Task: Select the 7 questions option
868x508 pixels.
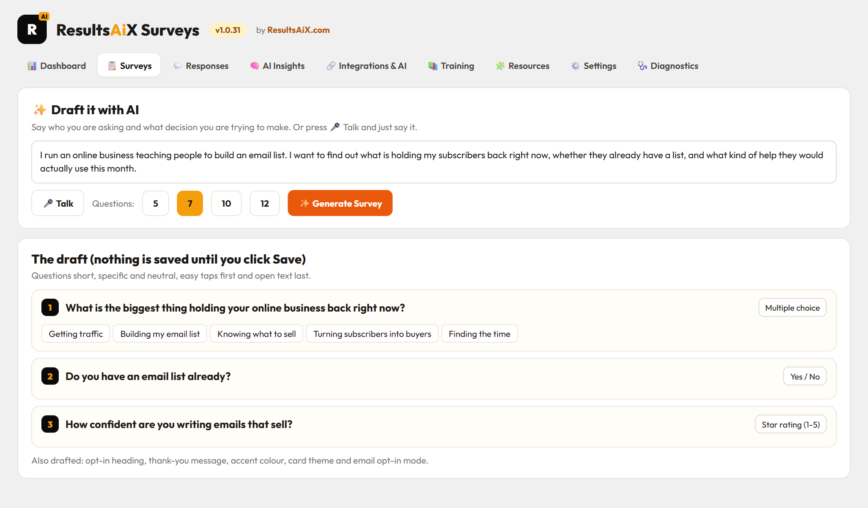Action: 190,204
